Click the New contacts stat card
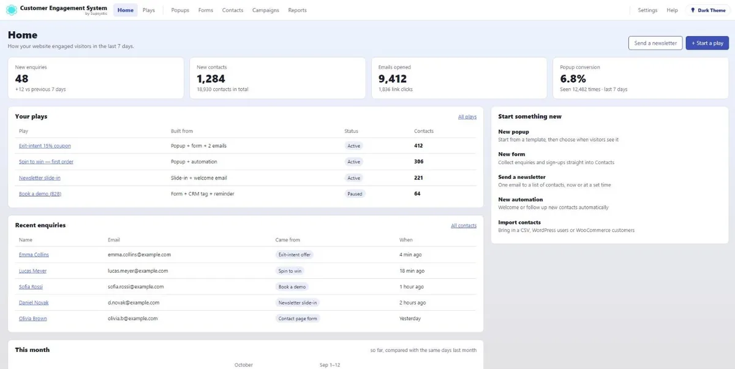This screenshot has height=369, width=735. click(x=277, y=78)
